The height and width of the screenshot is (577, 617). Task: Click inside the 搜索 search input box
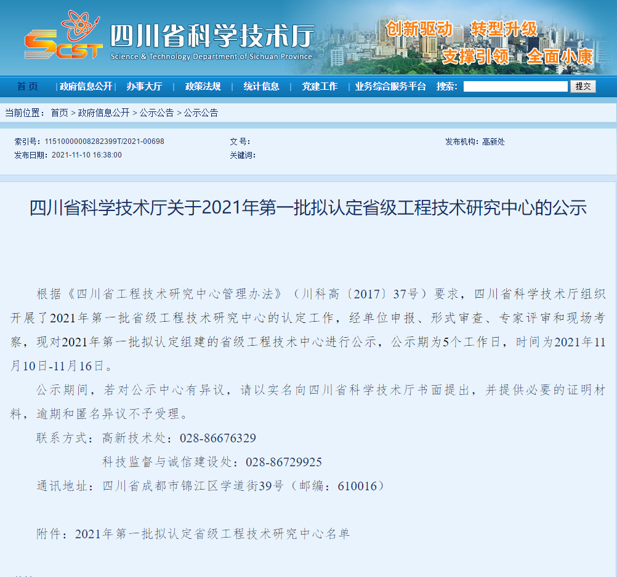pyautogui.click(x=515, y=86)
